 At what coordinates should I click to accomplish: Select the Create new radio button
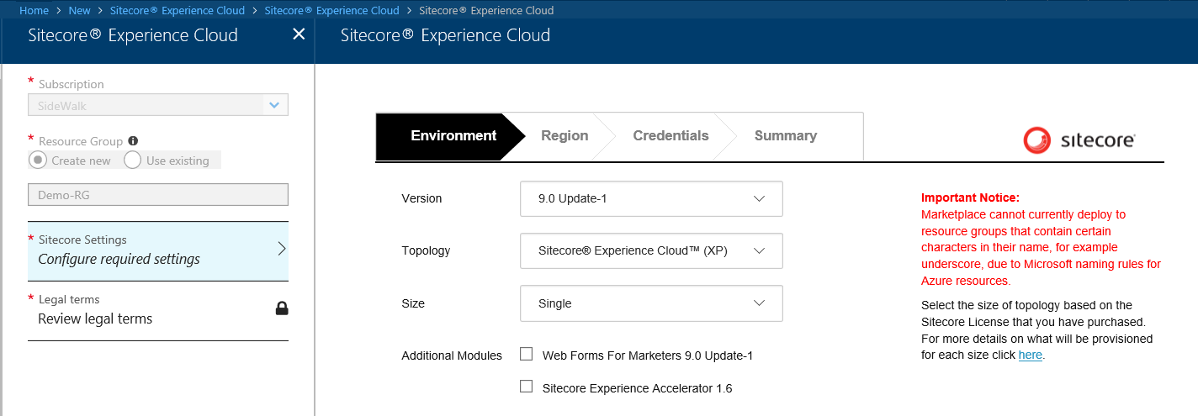point(37,160)
